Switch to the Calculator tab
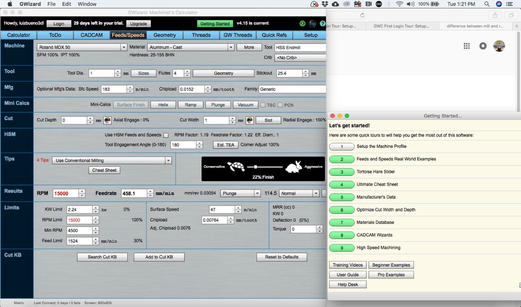The height and width of the screenshot is (307, 521). [x=19, y=35]
